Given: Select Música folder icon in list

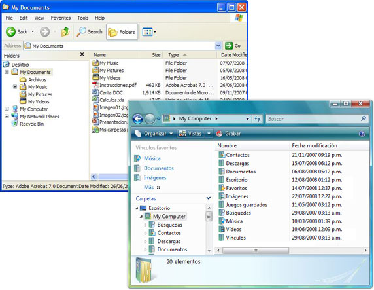Looking at the screenshot, I should (222, 221).
